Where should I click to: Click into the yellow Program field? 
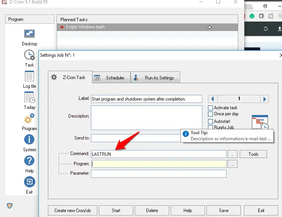point(159,164)
